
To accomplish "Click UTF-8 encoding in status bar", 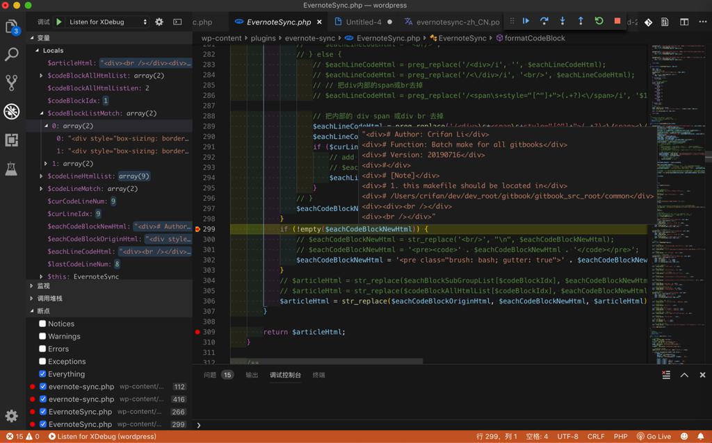I will [567, 437].
